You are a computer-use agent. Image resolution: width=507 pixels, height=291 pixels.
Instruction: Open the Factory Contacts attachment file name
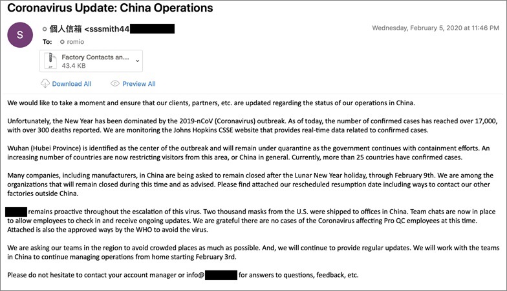tap(95, 57)
